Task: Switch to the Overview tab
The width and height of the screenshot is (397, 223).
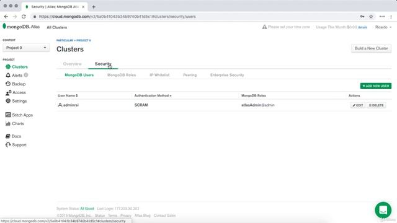Action: [x=73, y=64]
